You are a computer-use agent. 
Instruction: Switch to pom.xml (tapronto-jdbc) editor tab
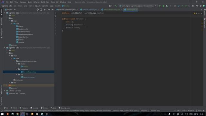pyautogui.click(x=67, y=10)
